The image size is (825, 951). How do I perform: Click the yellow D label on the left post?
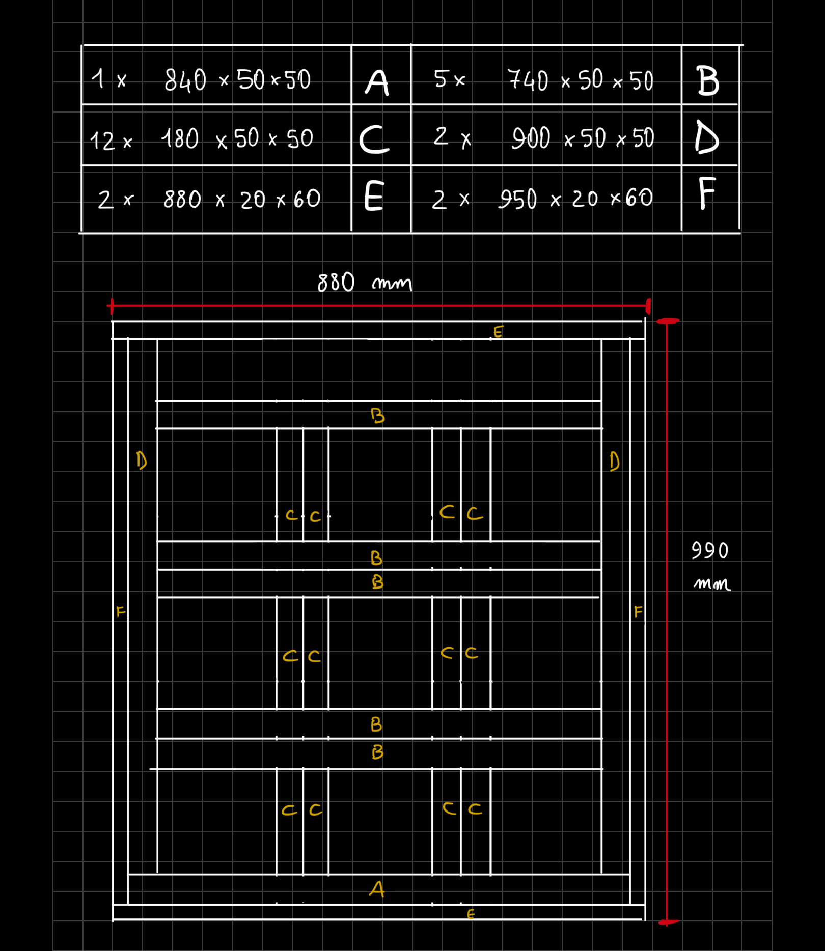point(142,460)
